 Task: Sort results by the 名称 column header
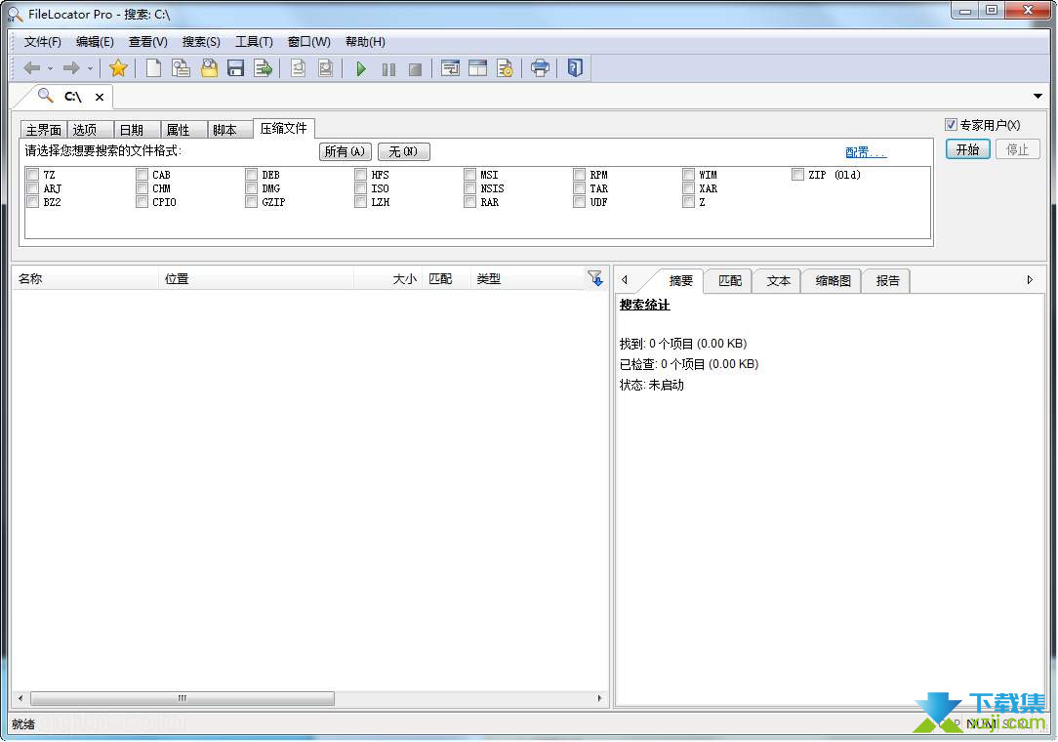click(86, 279)
